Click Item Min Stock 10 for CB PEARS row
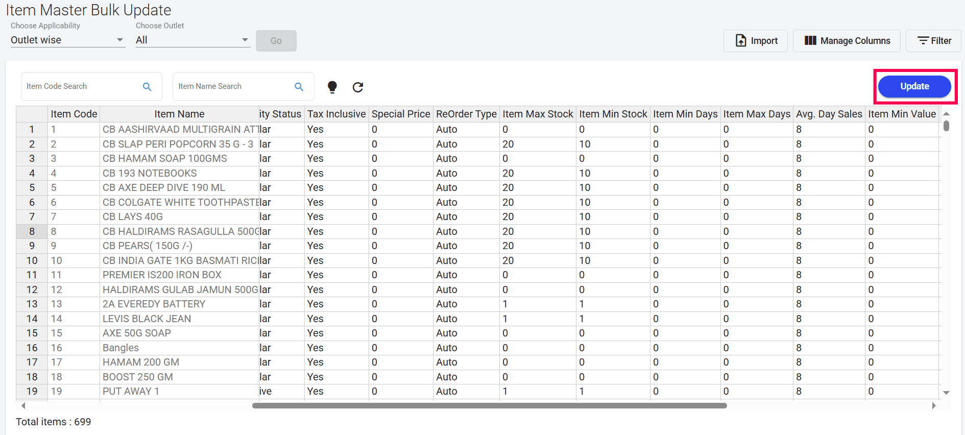The width and height of the screenshot is (965, 435). pos(613,246)
